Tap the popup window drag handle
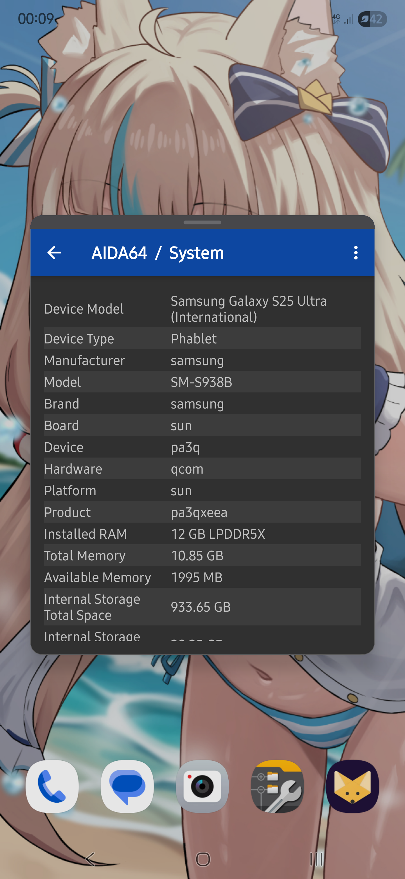 click(202, 223)
